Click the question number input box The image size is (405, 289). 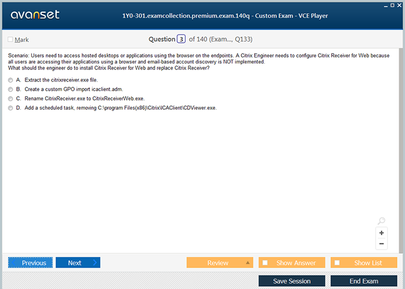click(182, 39)
